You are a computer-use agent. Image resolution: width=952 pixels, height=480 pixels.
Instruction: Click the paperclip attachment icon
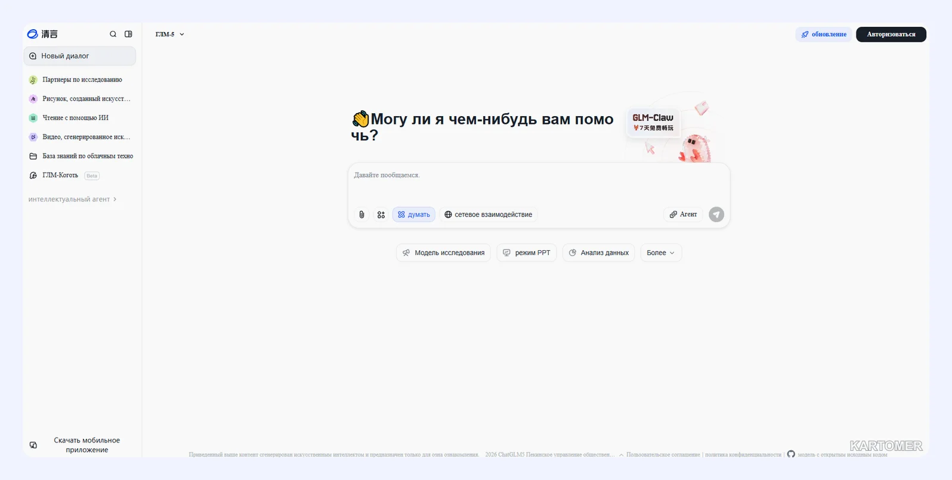(361, 214)
